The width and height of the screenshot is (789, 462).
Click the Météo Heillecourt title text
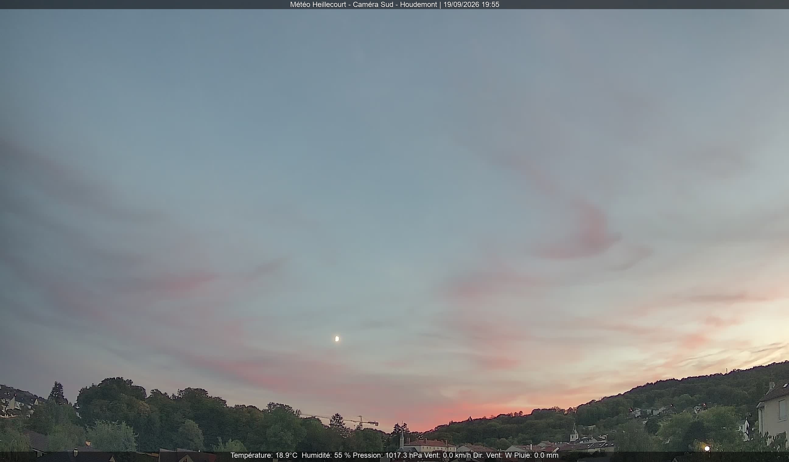(318, 5)
